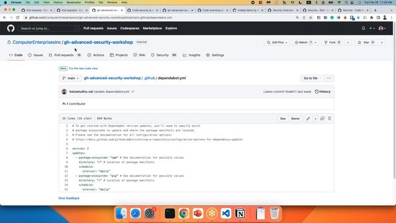396x223 pixels.
Task: Open the repository Settings tab
Action: click(215, 55)
